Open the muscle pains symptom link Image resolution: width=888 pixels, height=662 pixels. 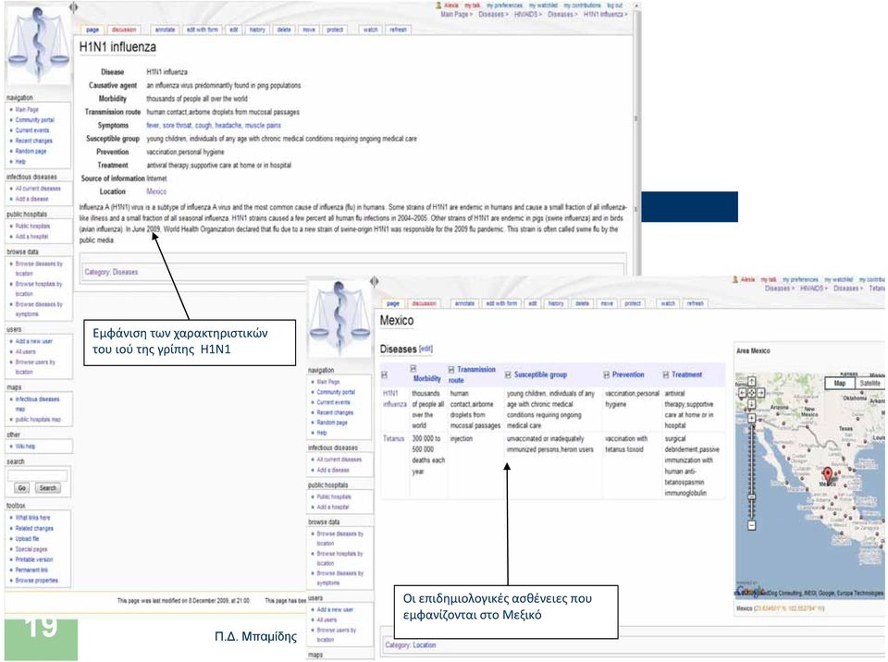(x=263, y=125)
